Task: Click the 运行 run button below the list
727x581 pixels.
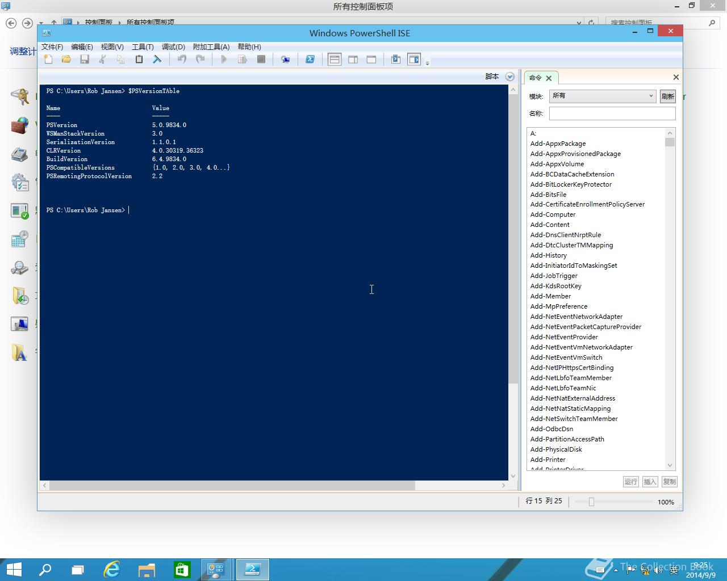Action: coord(631,482)
